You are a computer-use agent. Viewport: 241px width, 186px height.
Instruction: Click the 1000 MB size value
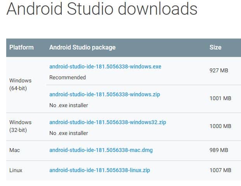pos(220,126)
